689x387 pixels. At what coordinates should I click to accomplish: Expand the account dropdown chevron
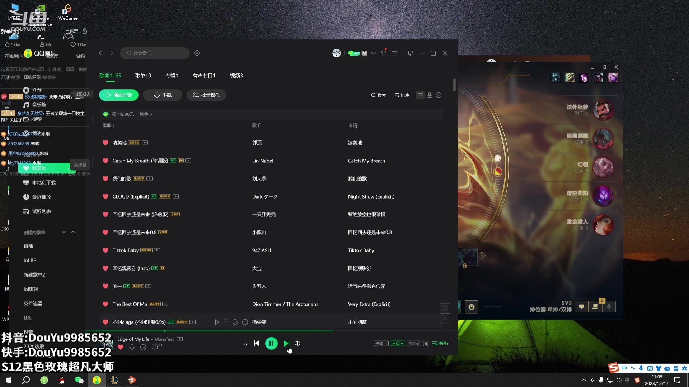373,53
